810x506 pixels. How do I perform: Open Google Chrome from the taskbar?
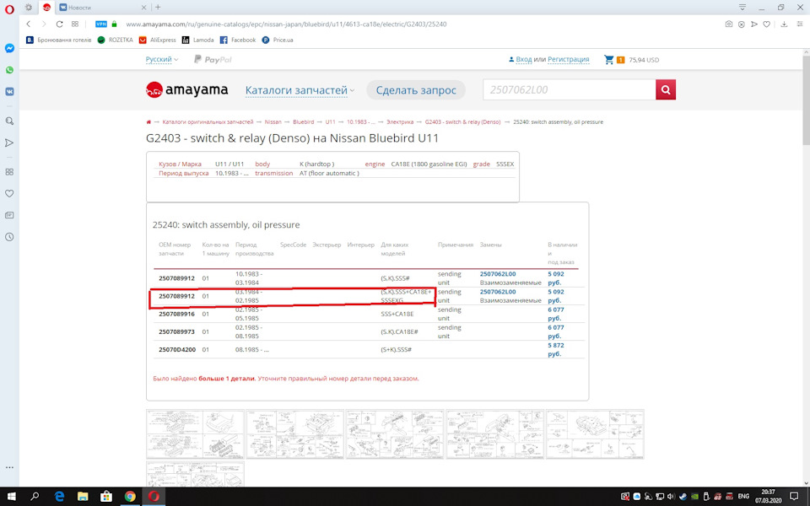130,496
